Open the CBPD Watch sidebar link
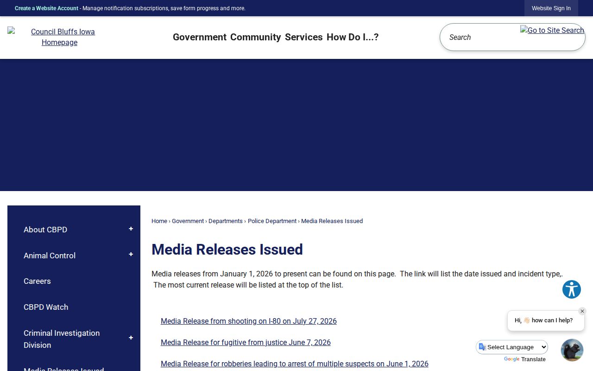The height and width of the screenshot is (371, 593). point(46,307)
